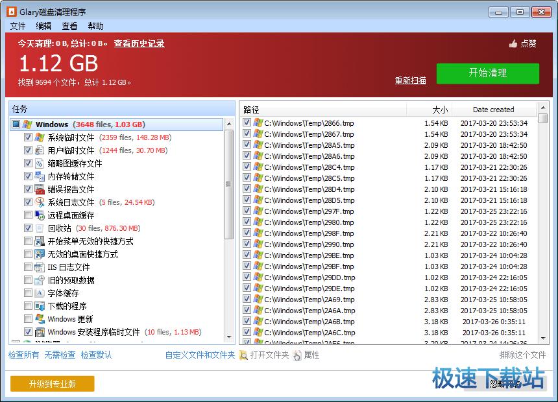Enable the 远程桌面缓存 checkbox
558x402 pixels.
tap(28, 215)
